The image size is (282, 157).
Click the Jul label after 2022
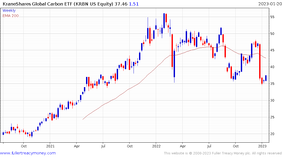pyautogui.click(x=209, y=146)
